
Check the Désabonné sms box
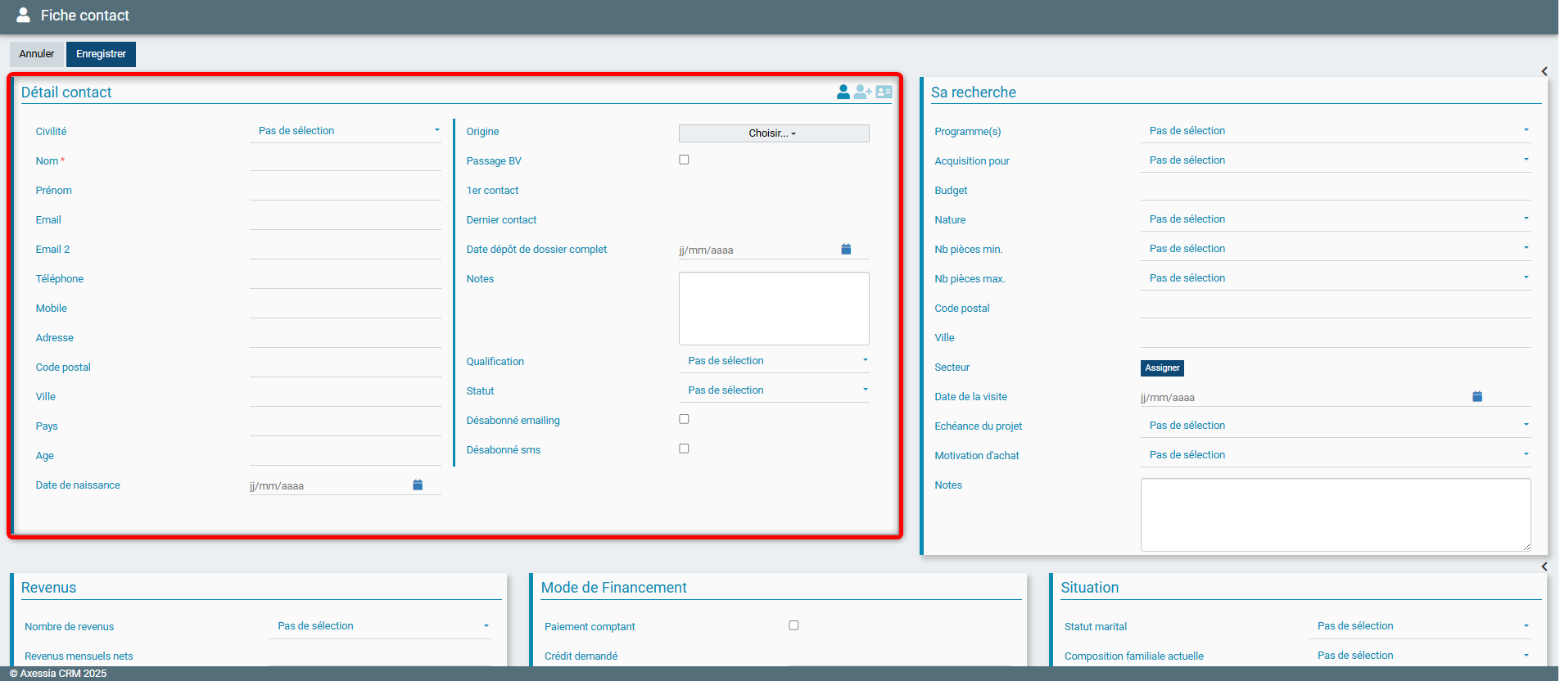pyautogui.click(x=684, y=449)
